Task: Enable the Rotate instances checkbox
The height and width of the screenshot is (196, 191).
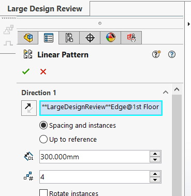Action: click(43, 193)
